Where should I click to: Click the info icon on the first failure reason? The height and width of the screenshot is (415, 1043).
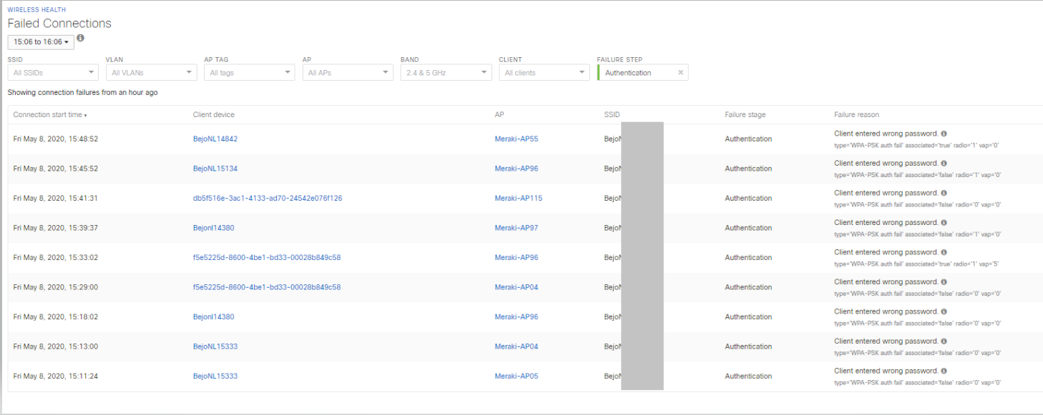click(x=943, y=133)
